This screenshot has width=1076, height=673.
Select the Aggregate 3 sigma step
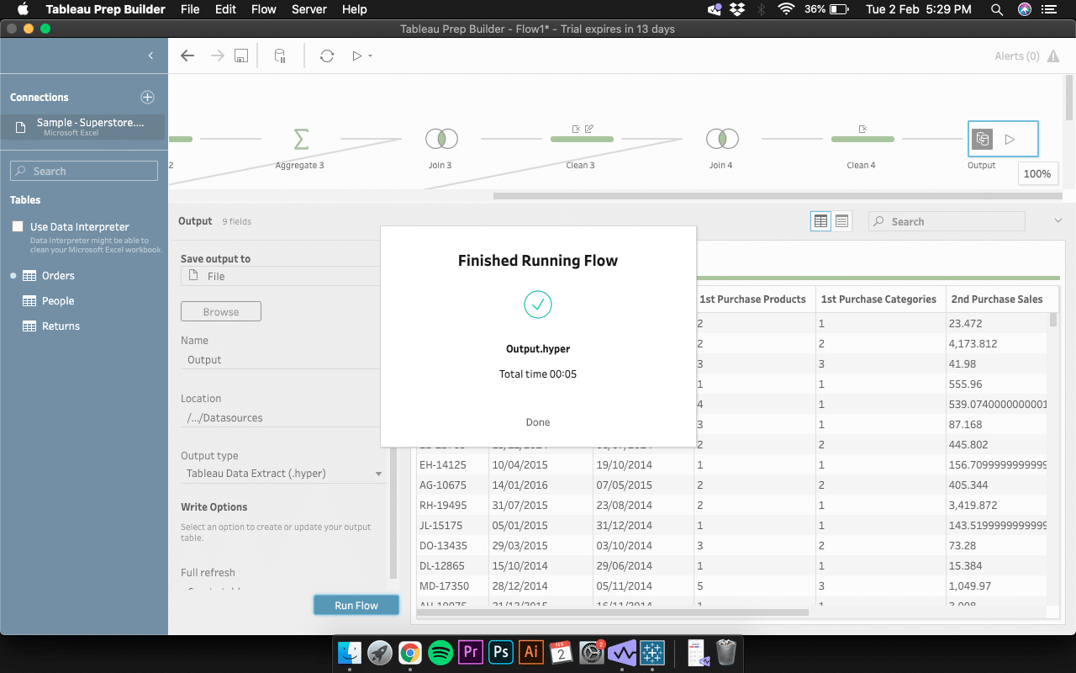300,139
